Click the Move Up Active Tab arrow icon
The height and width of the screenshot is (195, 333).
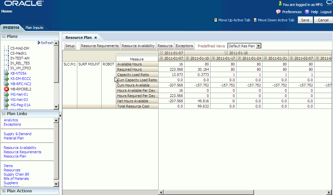tap(216, 20)
